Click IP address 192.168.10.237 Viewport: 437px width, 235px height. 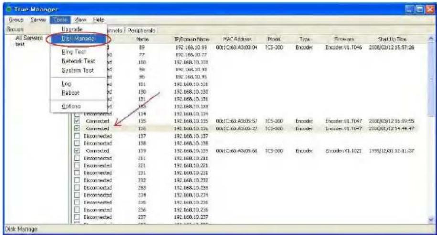pos(191,217)
